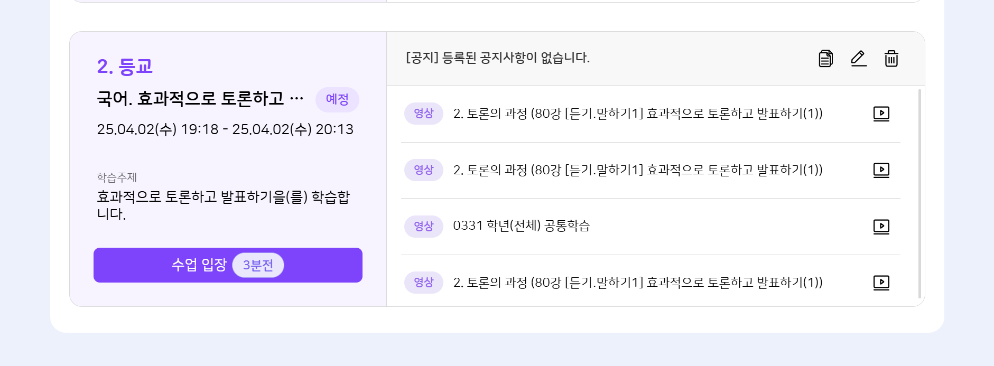Viewport: 994px width, 366px height.
Task: Click the [공지] 등록된 공지사항이 없습니다 notice text
Action: [497, 58]
